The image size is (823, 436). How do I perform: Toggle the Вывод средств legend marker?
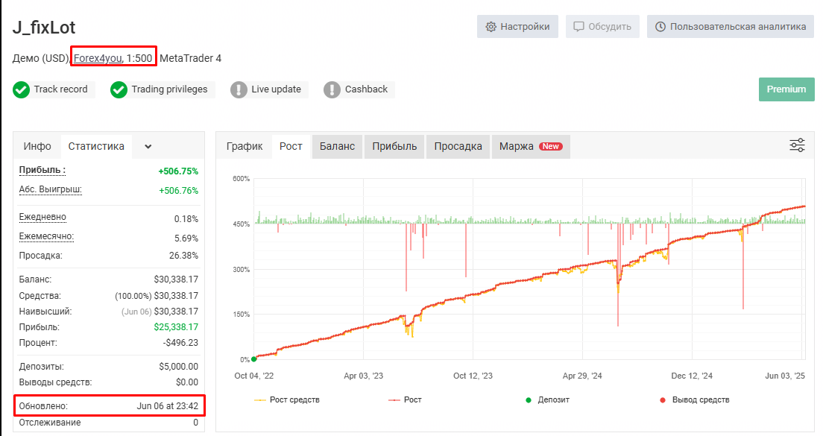695,399
